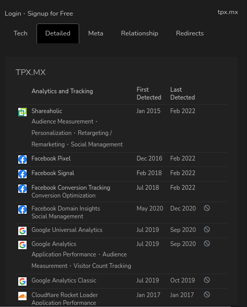Open the Facebook Signal link
The image size is (247, 307).
pyautogui.click(x=53, y=173)
